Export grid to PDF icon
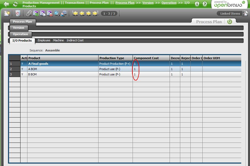Screen dimensions: 250x166 [x=50, y=13]
